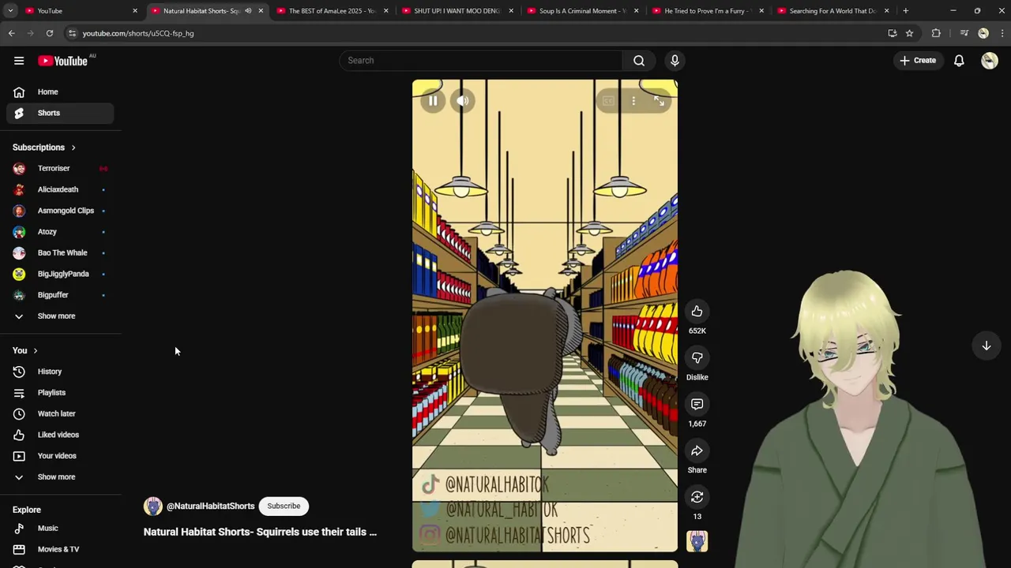Expand the You section heading
Image resolution: width=1011 pixels, height=568 pixels.
(25, 351)
